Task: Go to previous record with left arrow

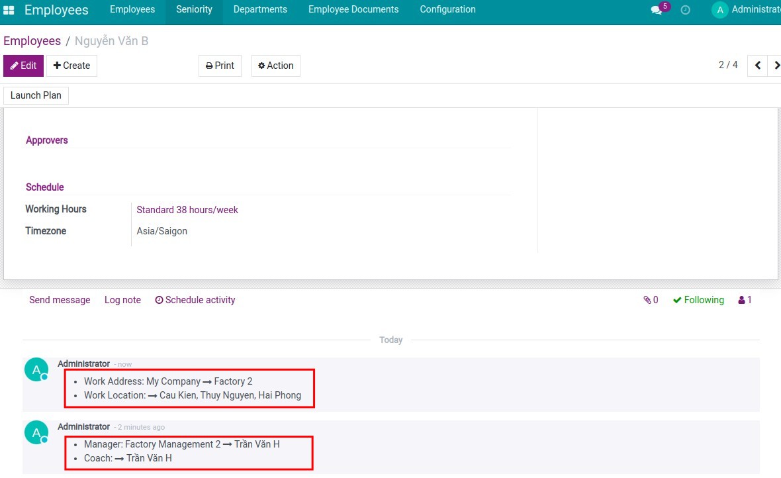Action: tap(757, 66)
